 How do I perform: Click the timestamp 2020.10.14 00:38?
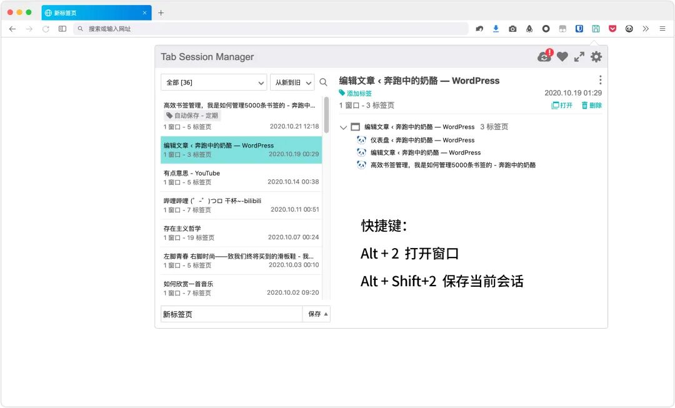(293, 182)
